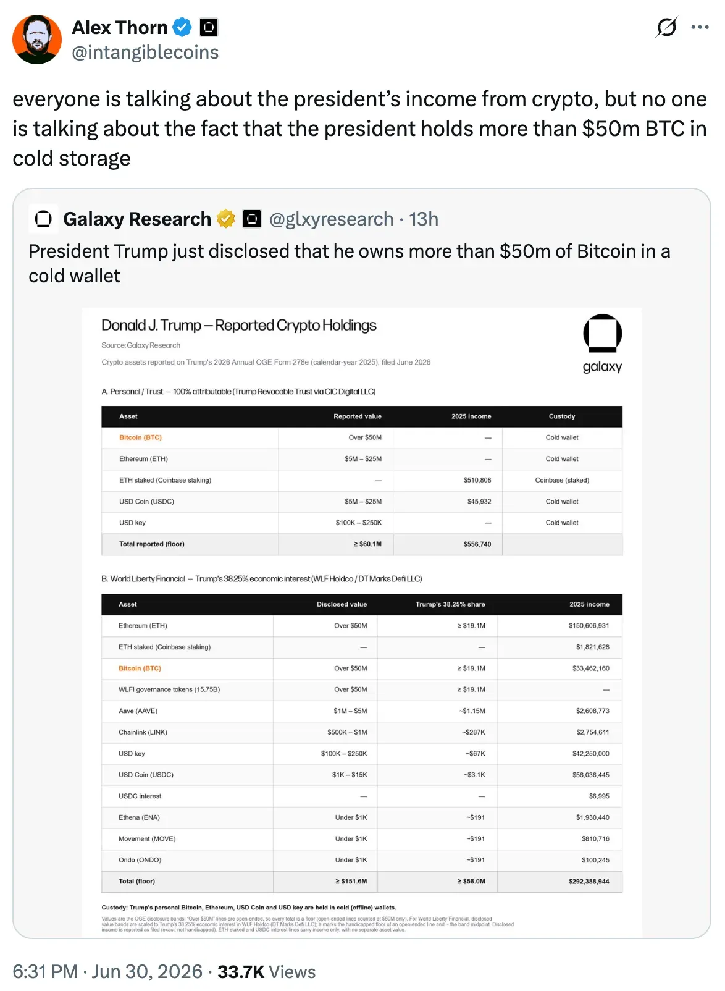Click the 13h timestamp on quoted post

click(x=424, y=219)
